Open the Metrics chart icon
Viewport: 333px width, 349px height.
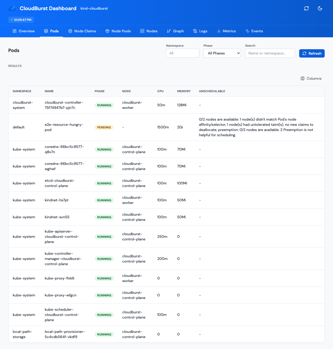pyautogui.click(x=219, y=31)
